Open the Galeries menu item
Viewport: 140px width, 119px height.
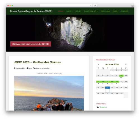point(69,11)
